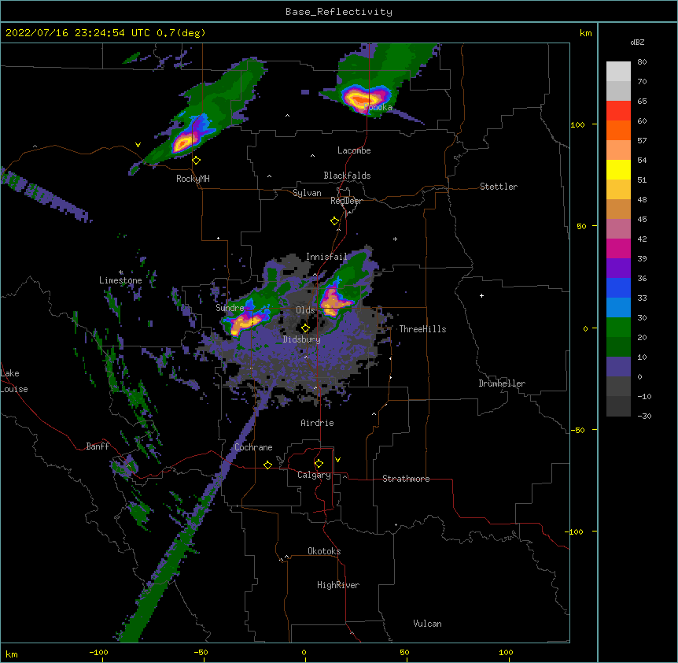
Task: Click the Olds label
Action: click(x=305, y=310)
